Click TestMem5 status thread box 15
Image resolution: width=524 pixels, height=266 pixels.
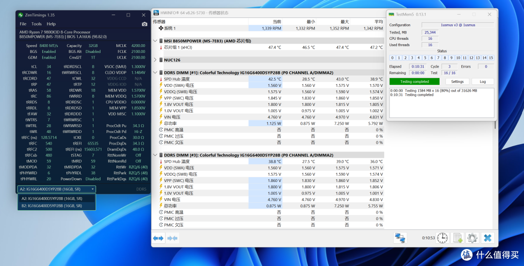491,58
